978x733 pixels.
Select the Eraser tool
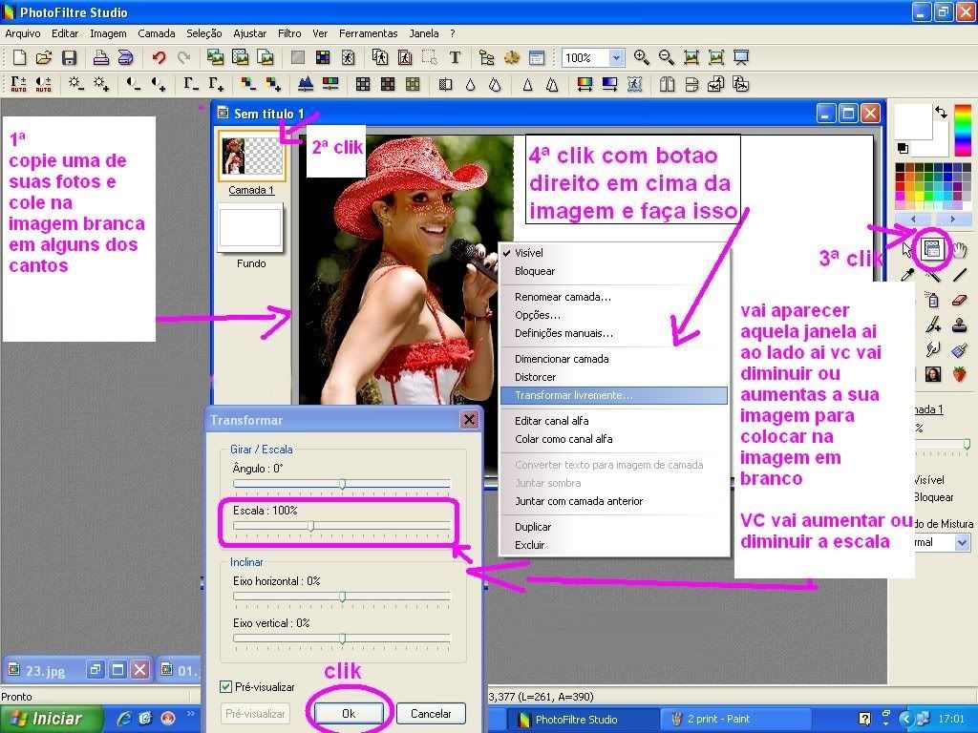[960, 300]
